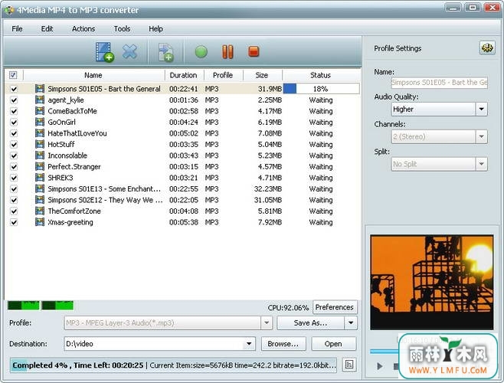Open the log icon beside status bar
Viewport: 504px width, 383px height.
click(x=349, y=365)
